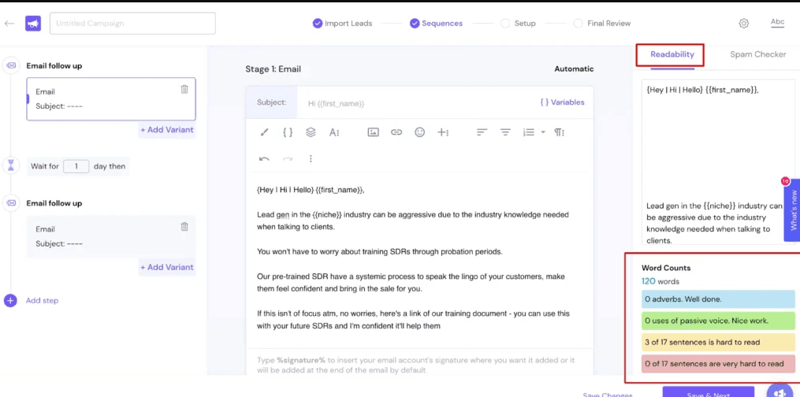Click the brush formatting icon in editor toolbar
Screen dimensions: 800x397
(x=264, y=132)
